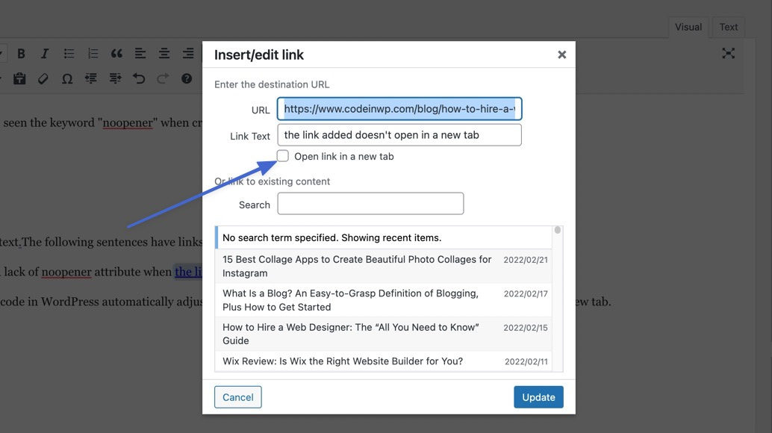Select the Wix Review article entry
The image size is (772, 433).
click(x=340, y=361)
